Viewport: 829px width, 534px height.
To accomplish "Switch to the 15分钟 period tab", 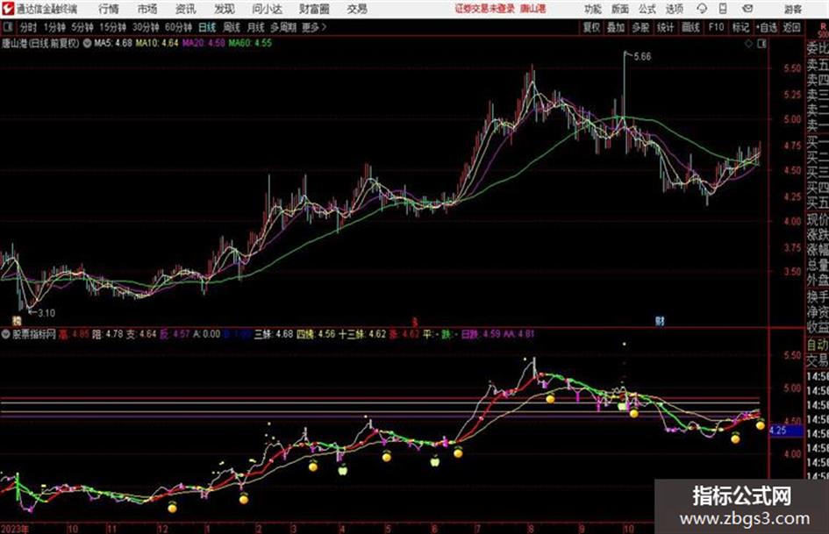I will [x=112, y=27].
